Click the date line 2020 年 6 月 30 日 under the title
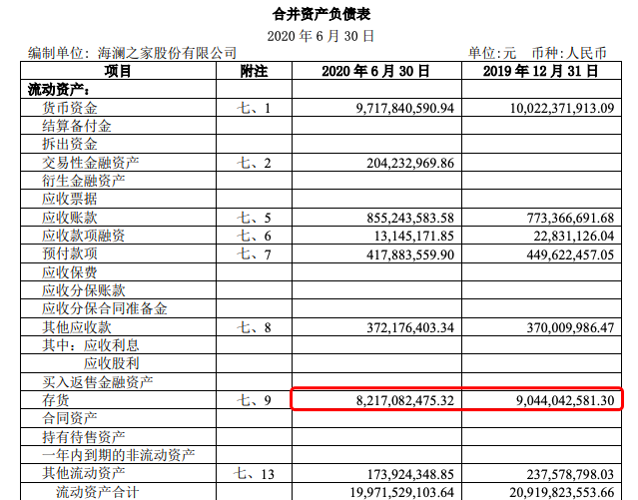The image size is (638, 500). (x=320, y=36)
